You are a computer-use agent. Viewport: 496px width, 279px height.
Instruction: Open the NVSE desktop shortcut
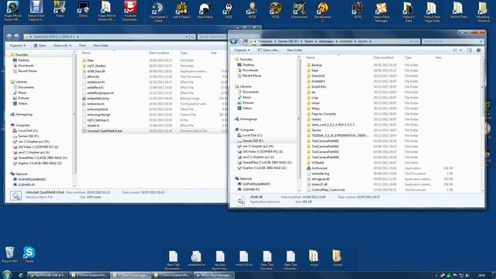[252, 10]
